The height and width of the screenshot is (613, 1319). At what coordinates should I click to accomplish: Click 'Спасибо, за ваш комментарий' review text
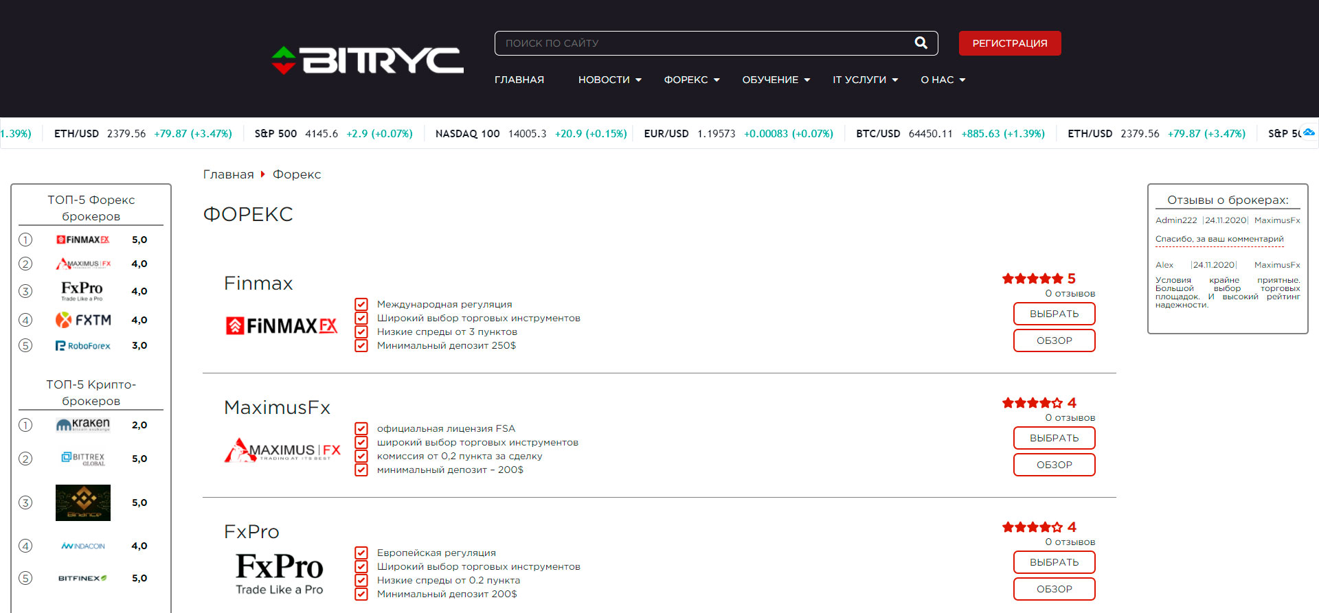tap(1219, 239)
